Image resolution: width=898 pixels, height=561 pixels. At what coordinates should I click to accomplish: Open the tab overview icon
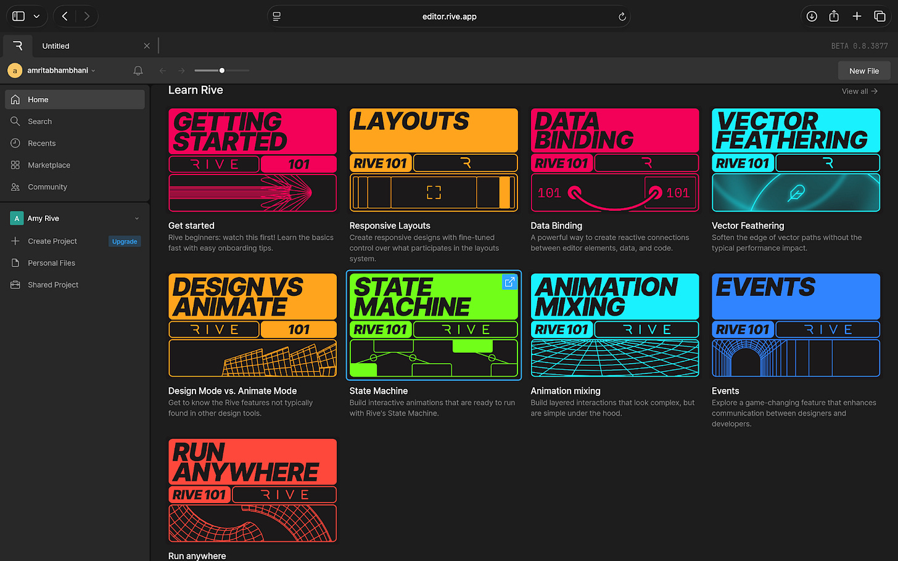click(879, 16)
